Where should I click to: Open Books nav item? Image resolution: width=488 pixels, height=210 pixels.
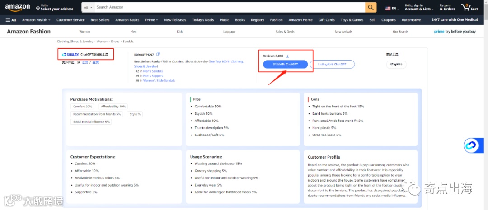(x=240, y=20)
